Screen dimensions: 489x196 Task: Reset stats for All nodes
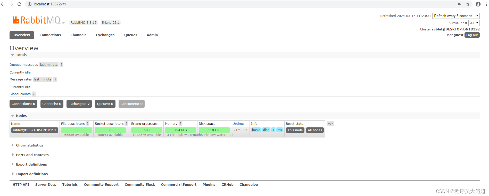tap(315, 130)
